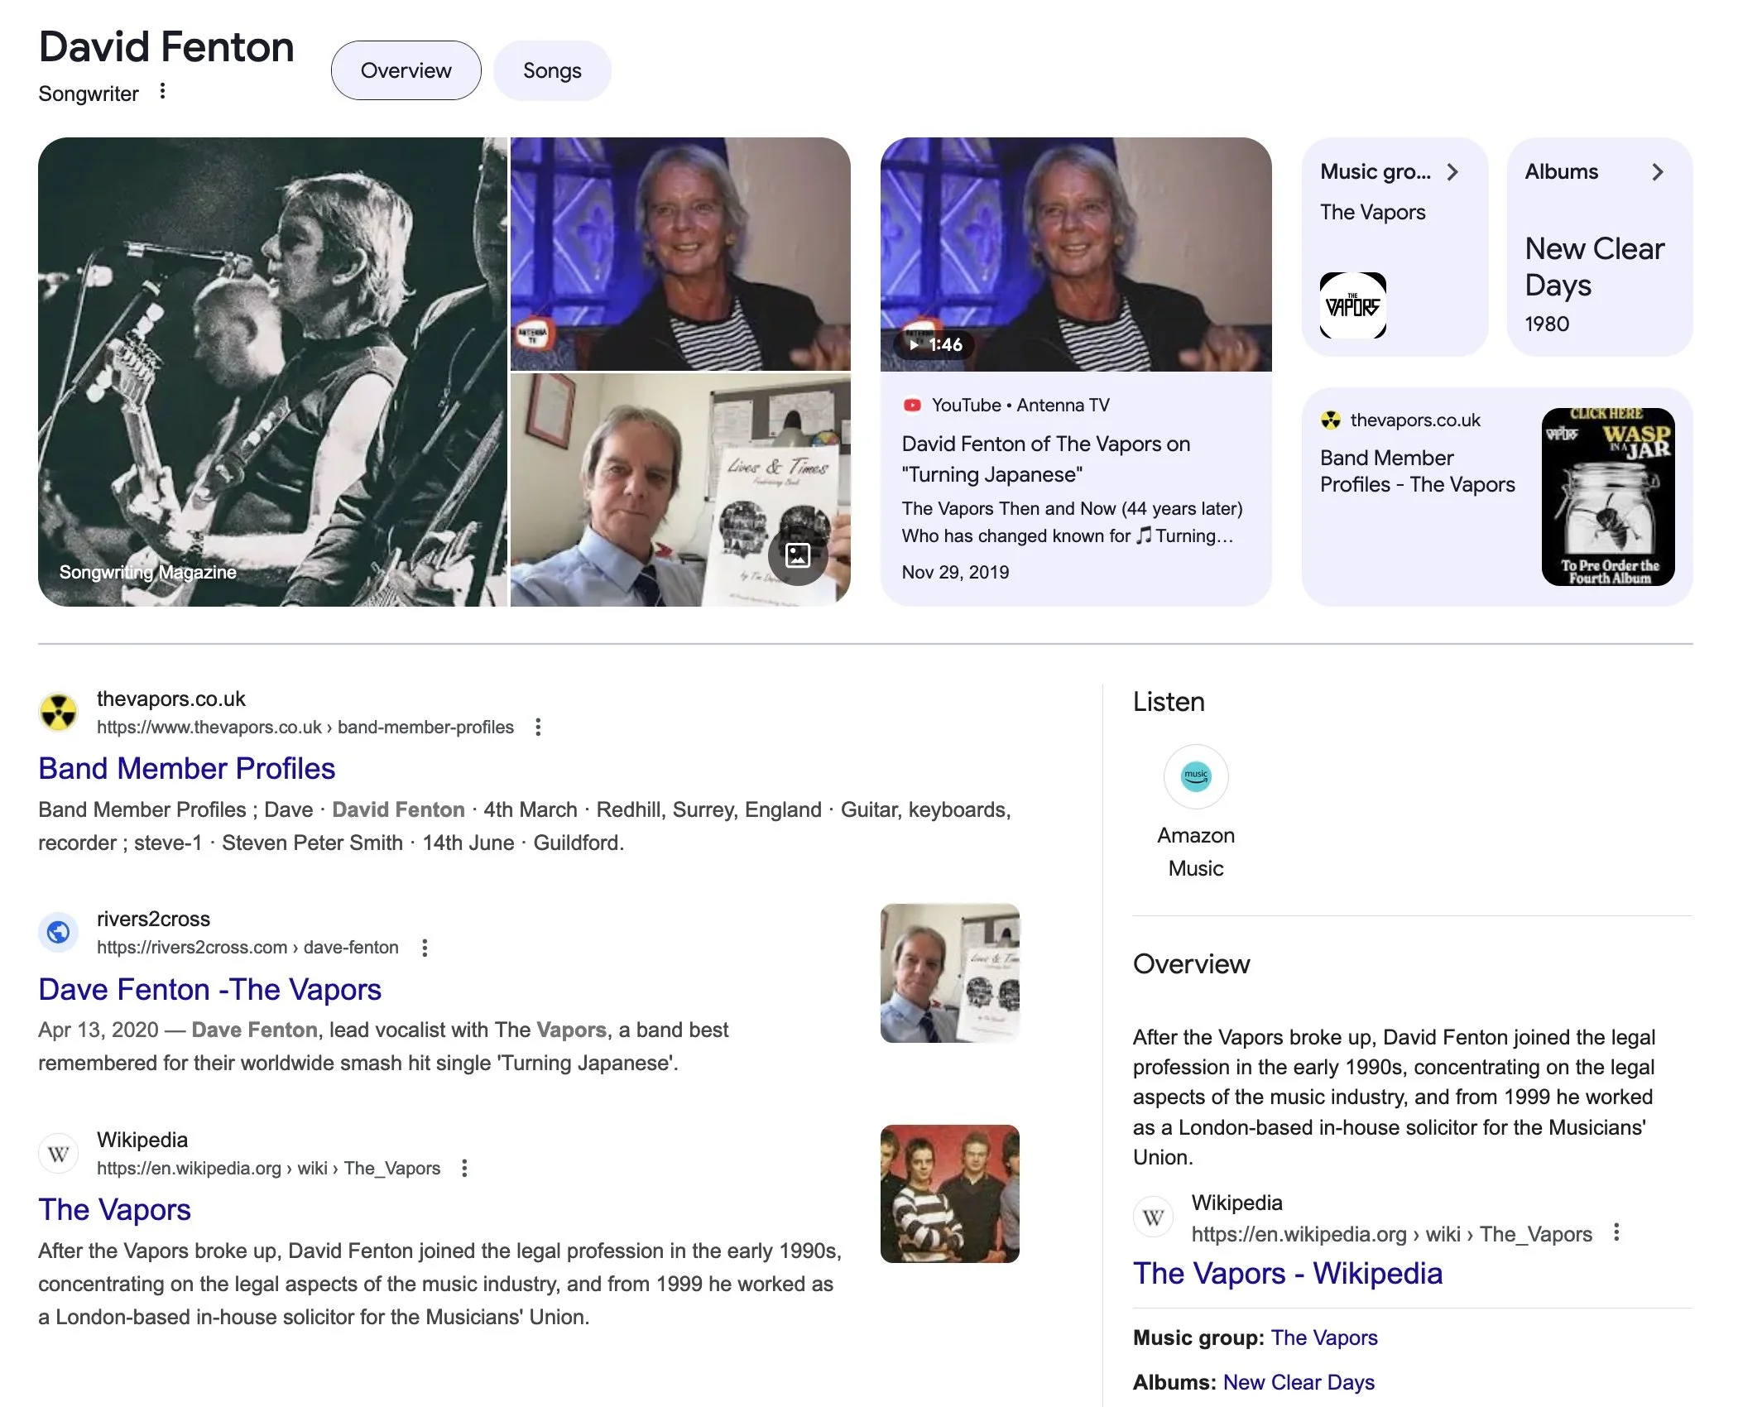This screenshot has height=1407, width=1738.
Task: Click the Songwriting Magazine concert photo
Action: 272,372
